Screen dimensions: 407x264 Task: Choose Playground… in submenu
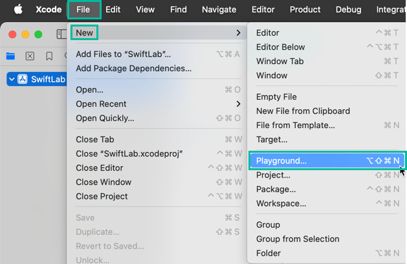click(327, 161)
